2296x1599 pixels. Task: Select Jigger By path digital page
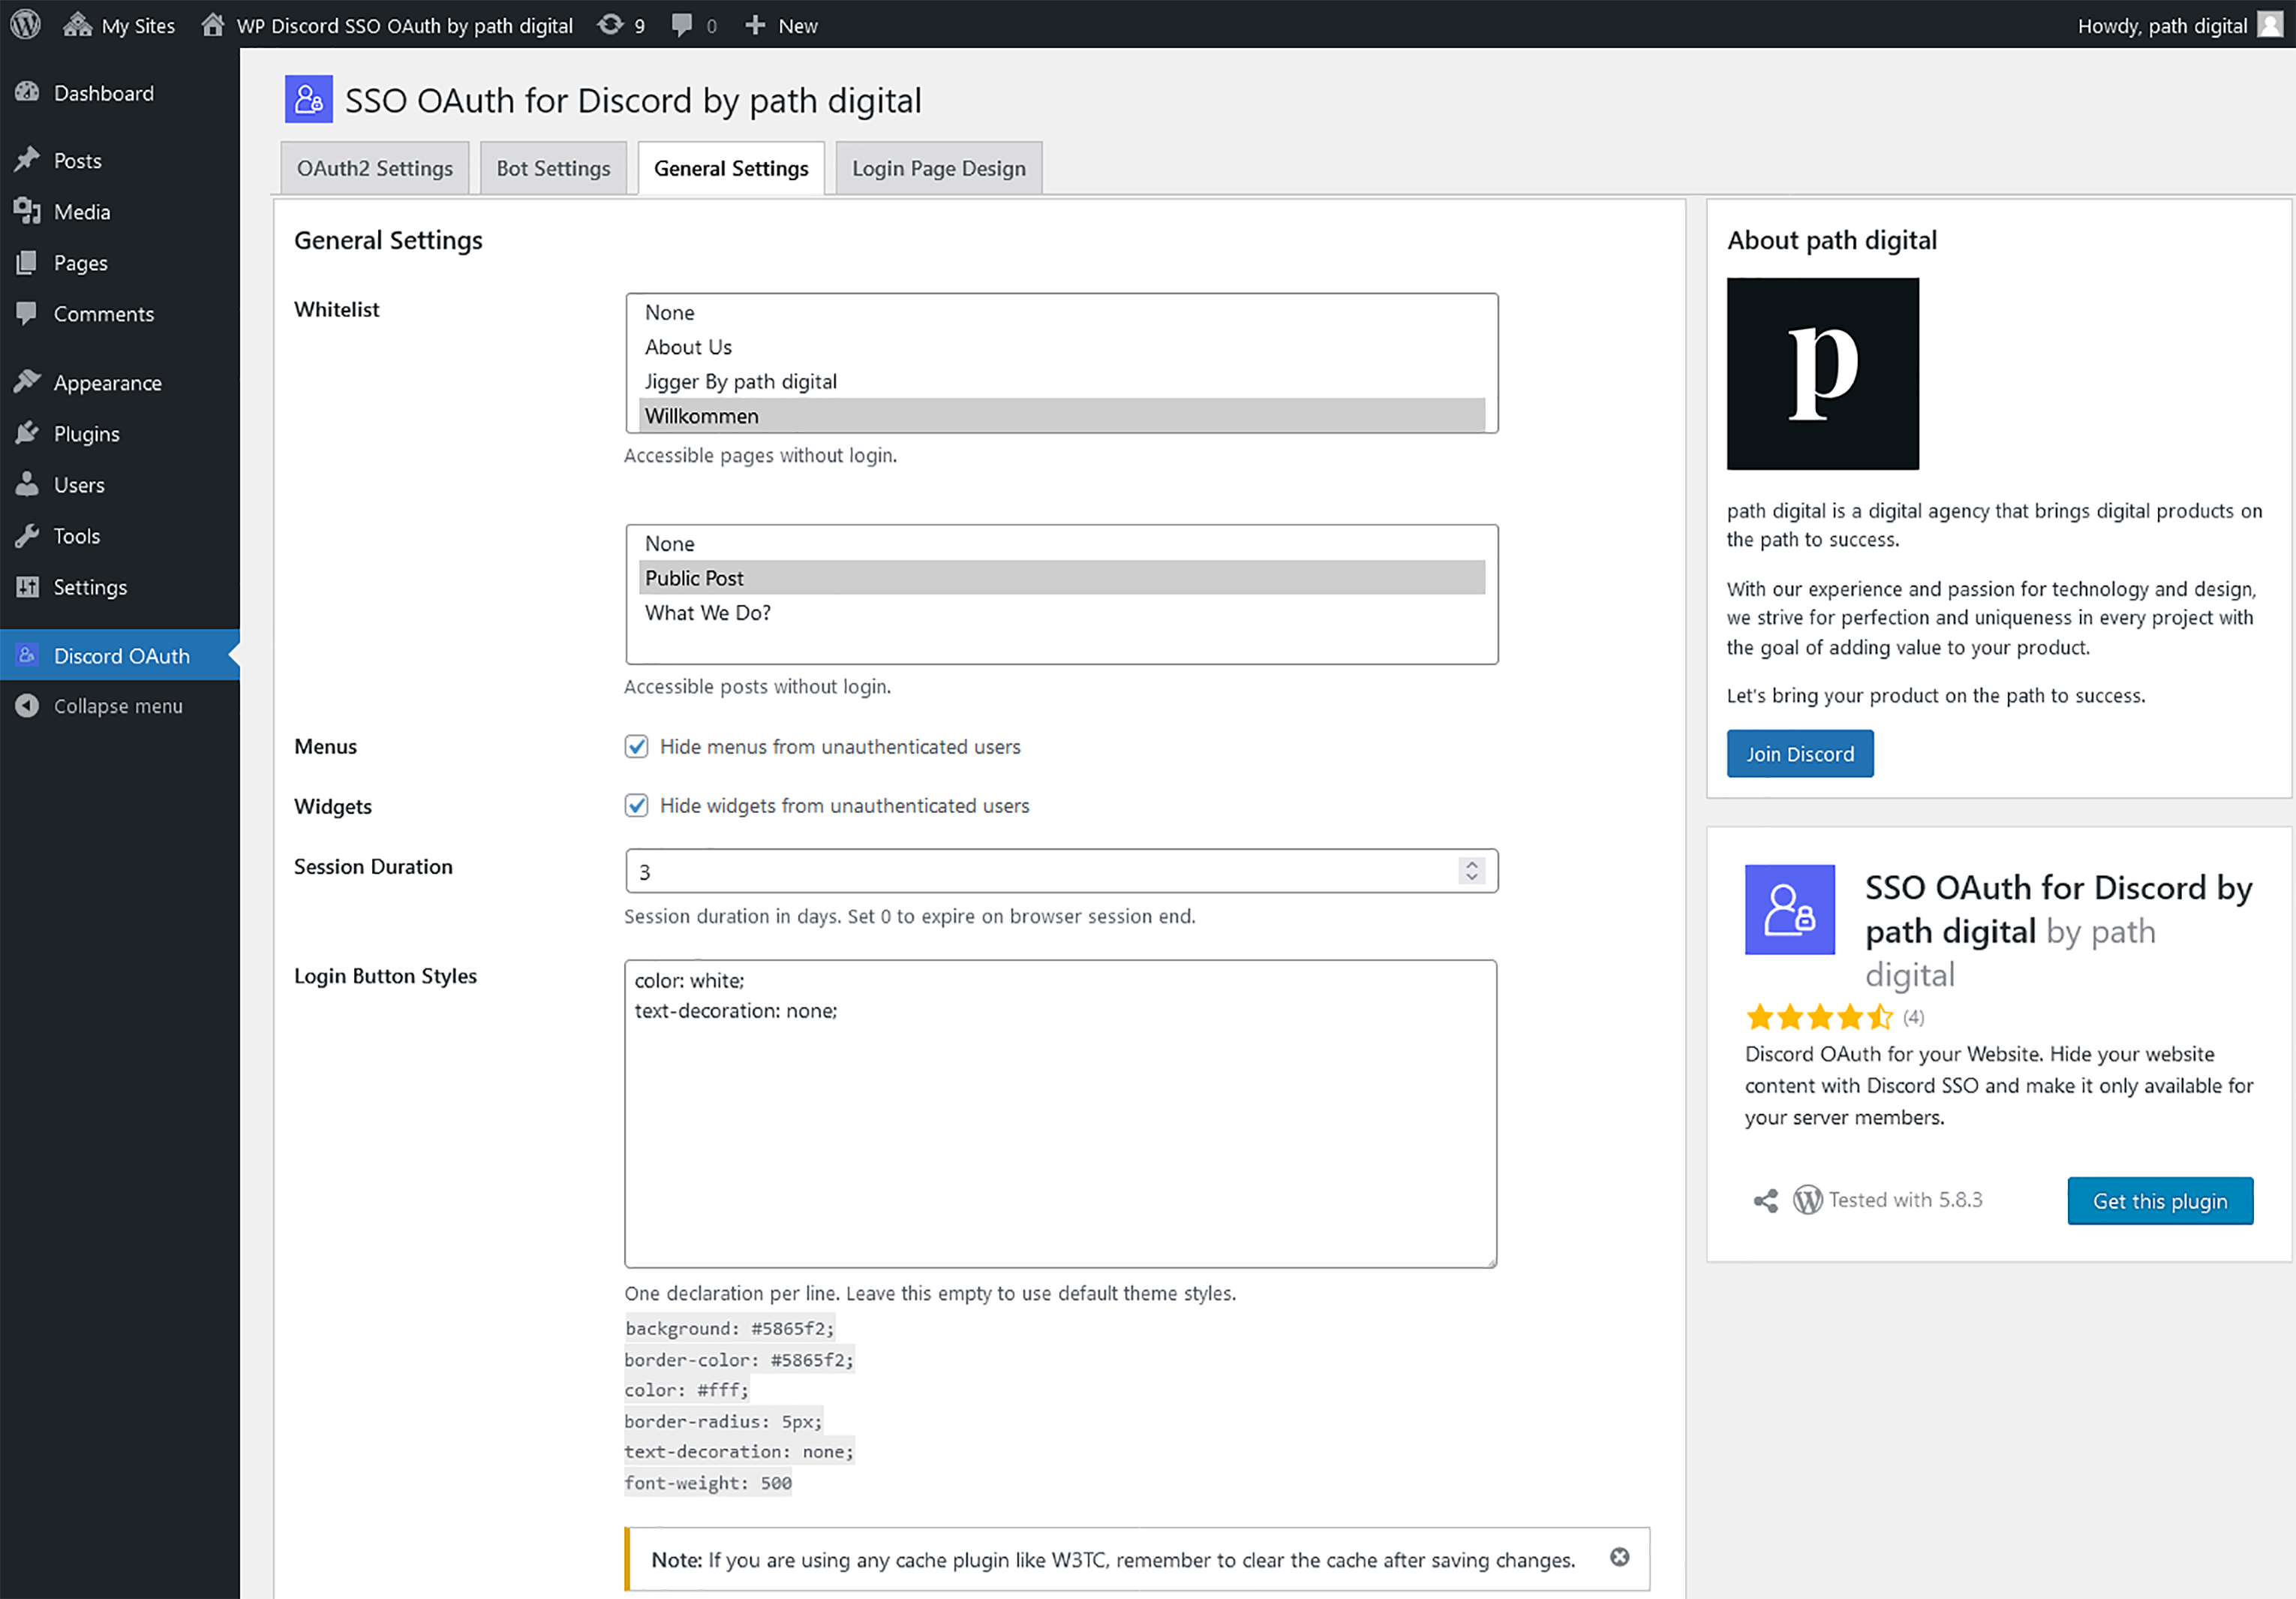point(1061,381)
